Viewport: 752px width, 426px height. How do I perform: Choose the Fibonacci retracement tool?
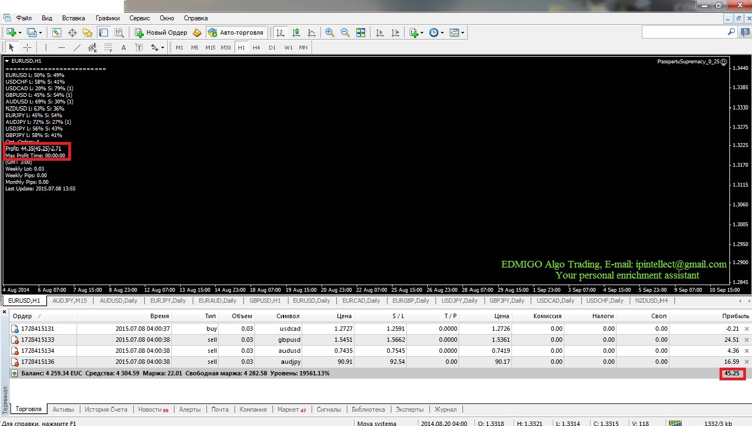coord(108,47)
